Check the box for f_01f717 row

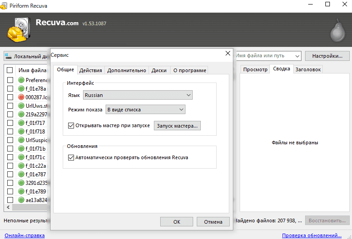(x=10, y=123)
